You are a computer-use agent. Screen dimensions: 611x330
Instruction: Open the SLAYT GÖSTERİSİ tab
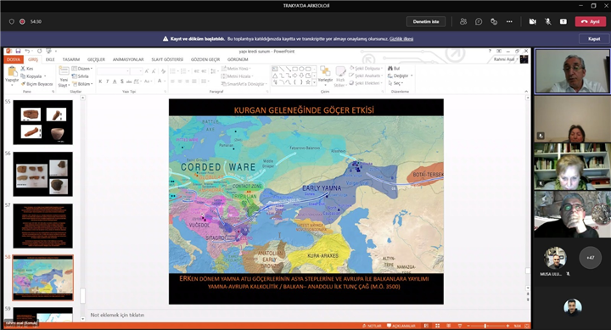[x=167, y=59]
